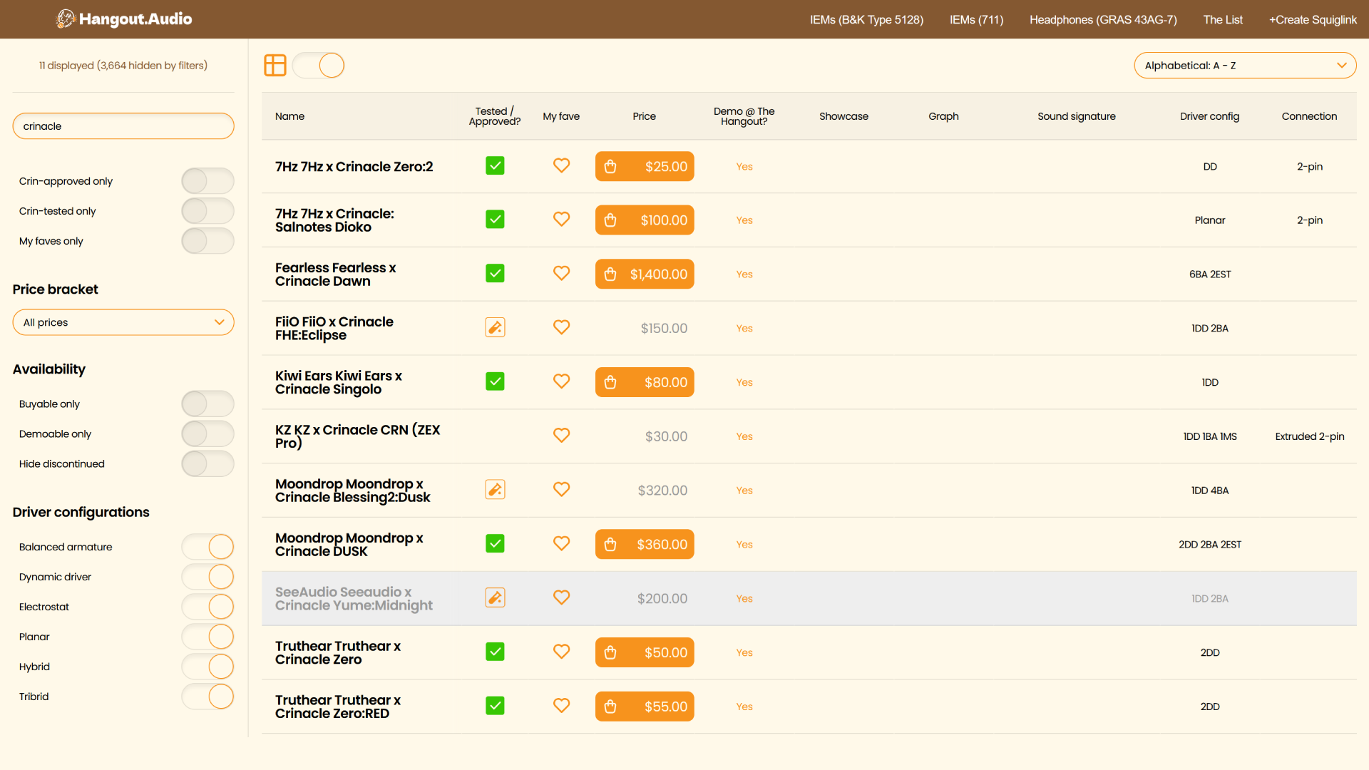
Task: Toggle the switch next to the grid icon
Action: tap(319, 65)
